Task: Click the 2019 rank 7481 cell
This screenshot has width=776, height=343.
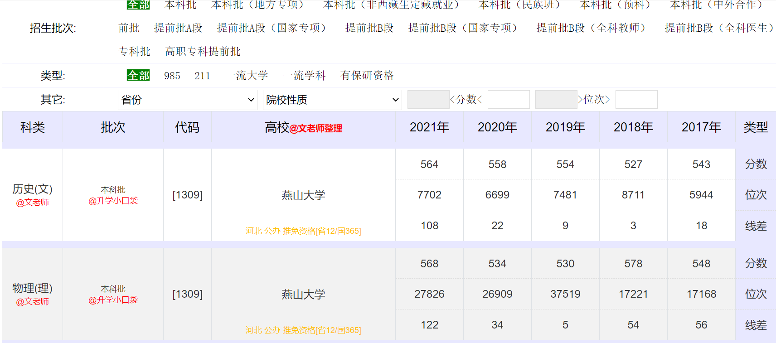Action: pos(565,195)
